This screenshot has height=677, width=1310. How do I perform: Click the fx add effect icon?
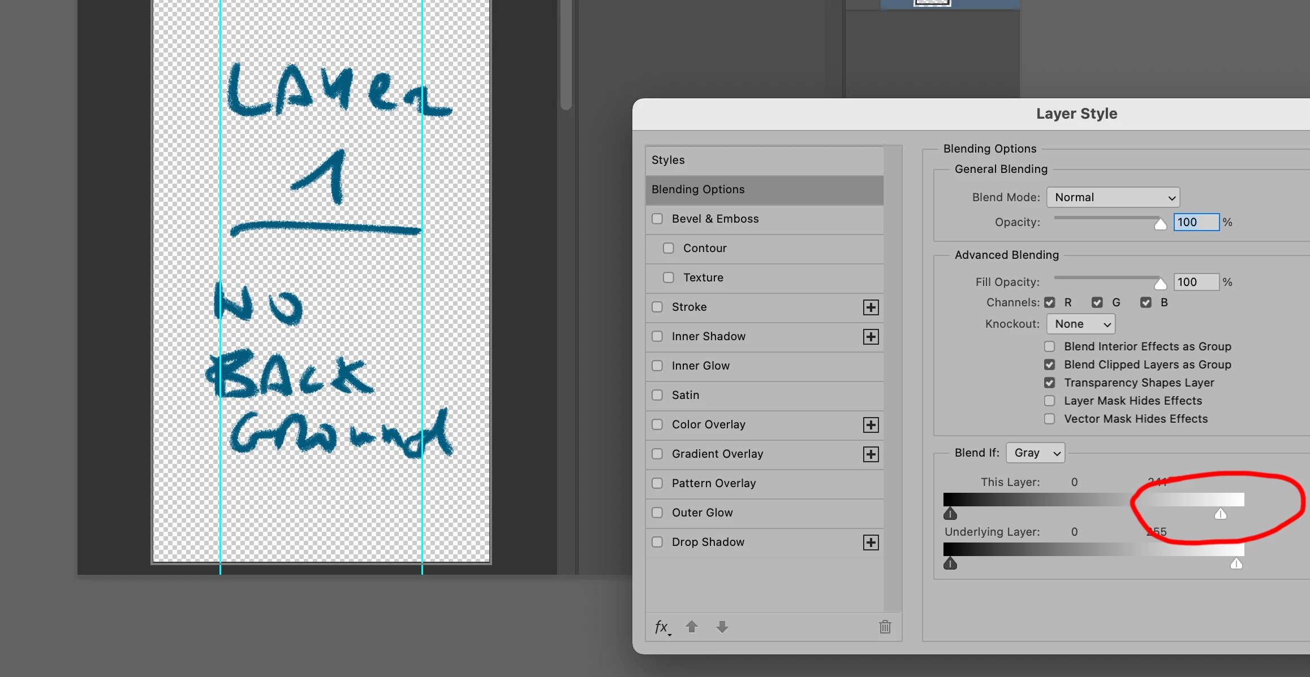(x=662, y=627)
